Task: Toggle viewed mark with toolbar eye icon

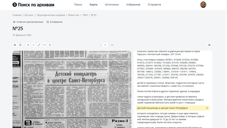Action: pyautogui.click(x=15, y=45)
